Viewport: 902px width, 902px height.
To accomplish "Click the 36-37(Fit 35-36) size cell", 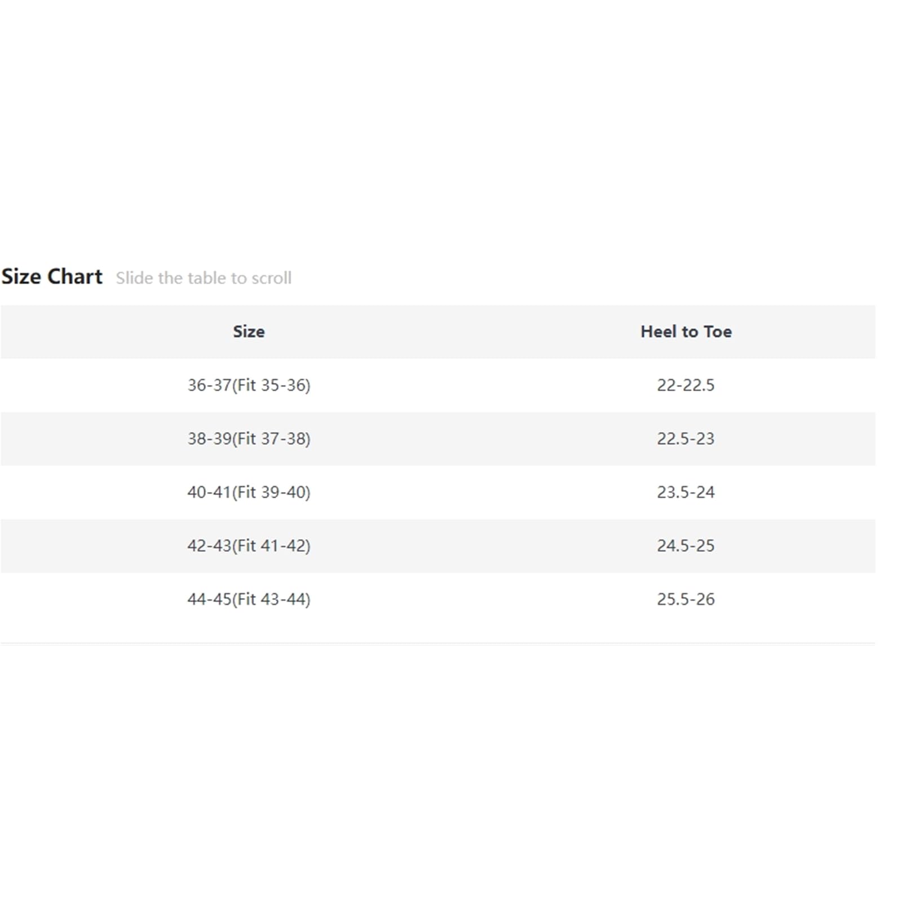I will (x=249, y=385).
